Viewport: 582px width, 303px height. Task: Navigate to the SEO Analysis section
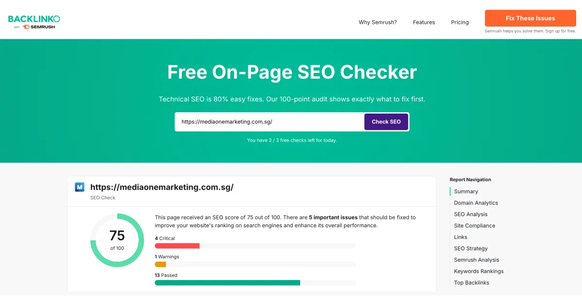coord(471,214)
